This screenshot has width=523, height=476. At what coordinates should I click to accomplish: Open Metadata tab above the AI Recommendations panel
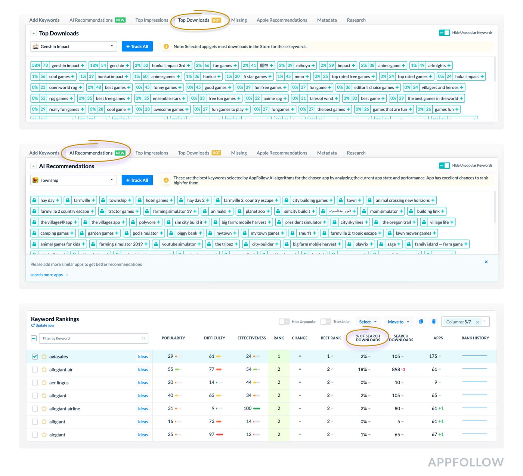(x=327, y=153)
